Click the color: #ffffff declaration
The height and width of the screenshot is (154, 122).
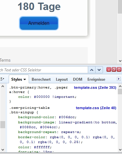pos(35,147)
